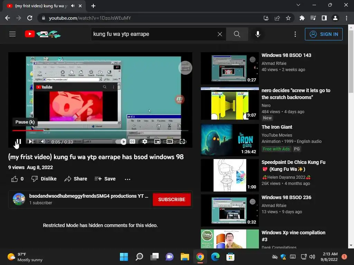Reload the YouTube page
This screenshot has height=265, width=354.
[30, 18]
